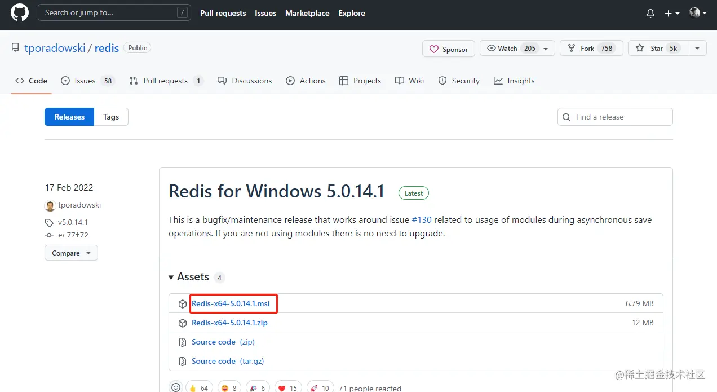Open the Watch notification options dropdown arrow
The width and height of the screenshot is (717, 392).
tap(546, 49)
